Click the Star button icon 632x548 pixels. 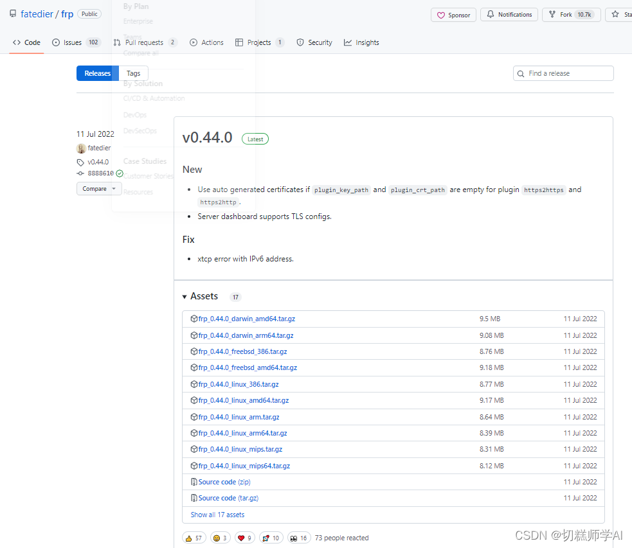(615, 15)
